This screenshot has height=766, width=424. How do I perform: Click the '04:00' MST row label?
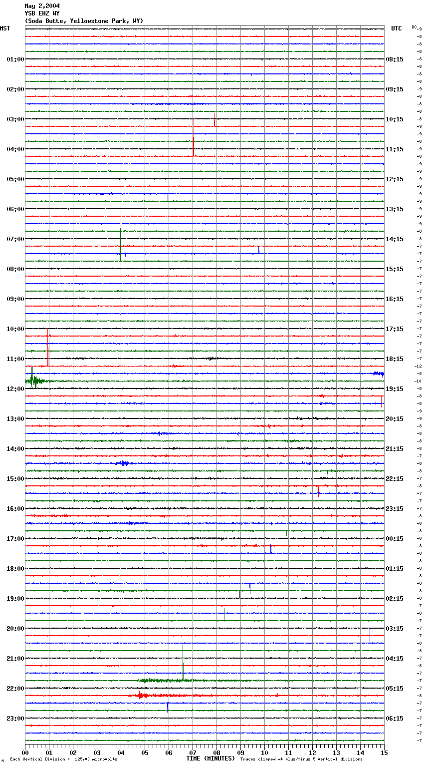pyautogui.click(x=15, y=149)
